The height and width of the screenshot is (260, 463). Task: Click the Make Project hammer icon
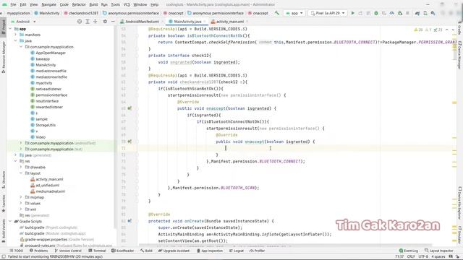click(276, 13)
